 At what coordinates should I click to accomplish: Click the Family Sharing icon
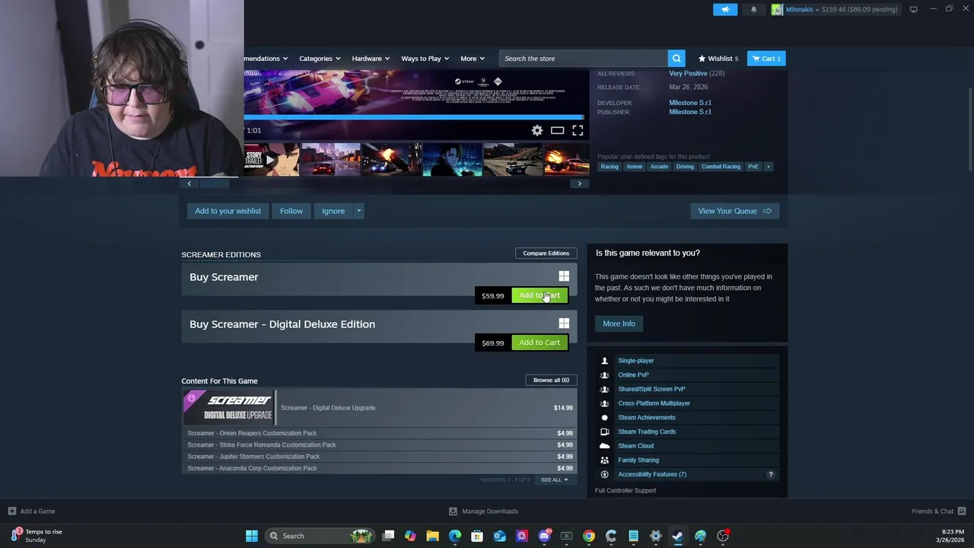[x=605, y=460]
